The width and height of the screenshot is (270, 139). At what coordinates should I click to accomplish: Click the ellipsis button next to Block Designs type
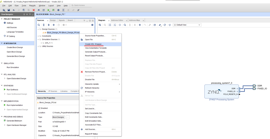point(68,117)
